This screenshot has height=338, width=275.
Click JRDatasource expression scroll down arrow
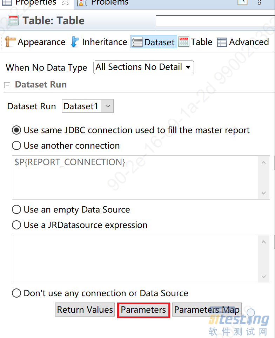pos(263,277)
